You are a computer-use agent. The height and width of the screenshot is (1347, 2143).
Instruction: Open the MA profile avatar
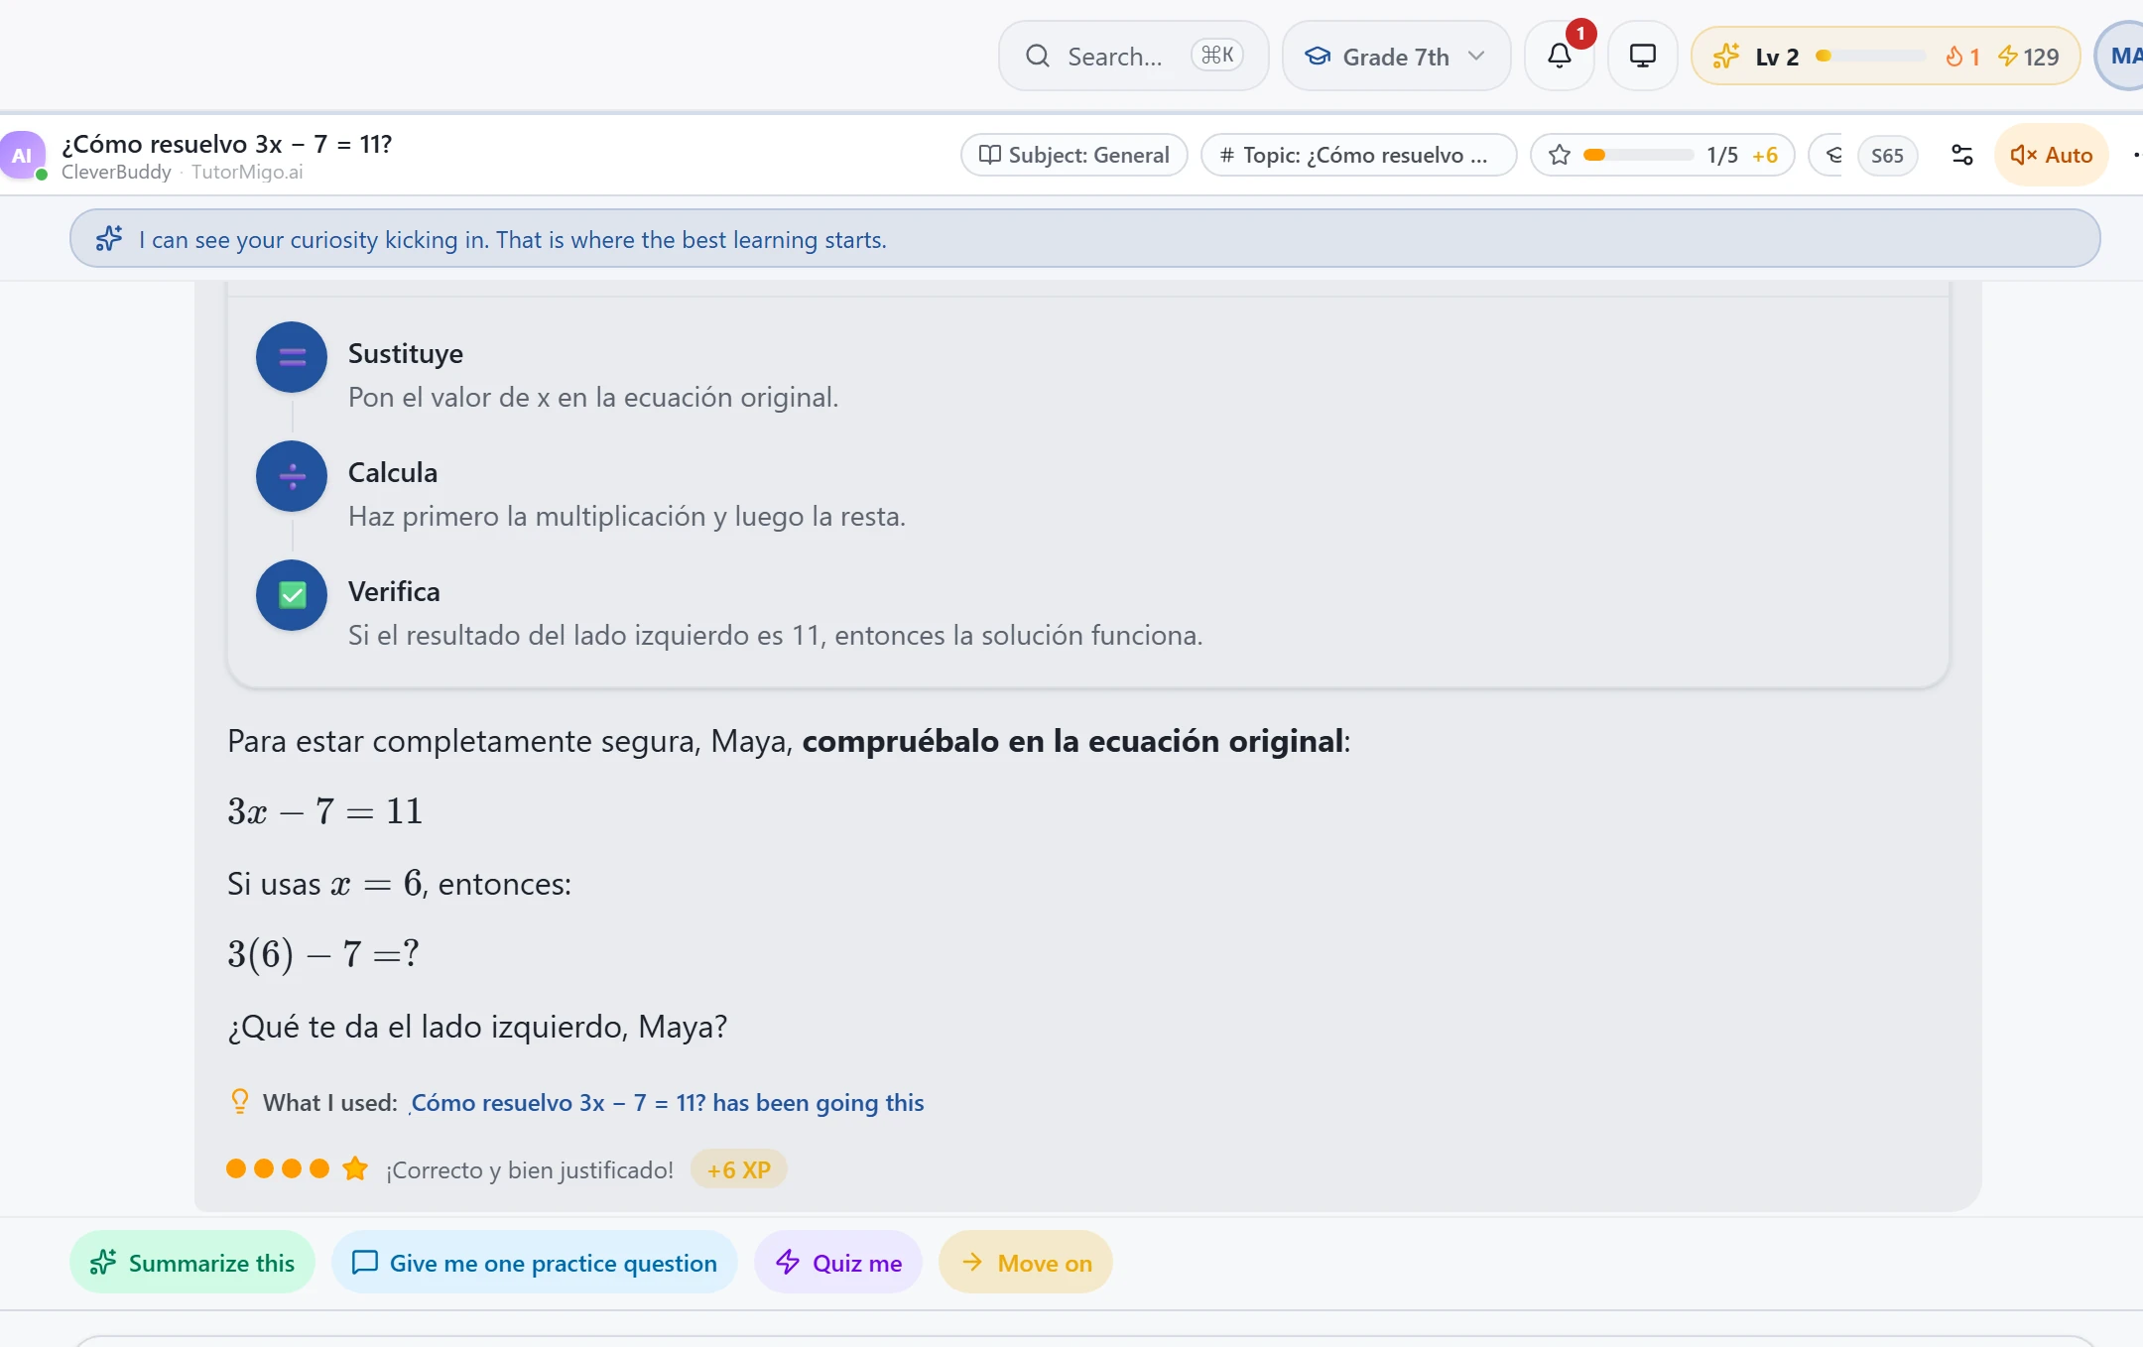(x=2123, y=56)
